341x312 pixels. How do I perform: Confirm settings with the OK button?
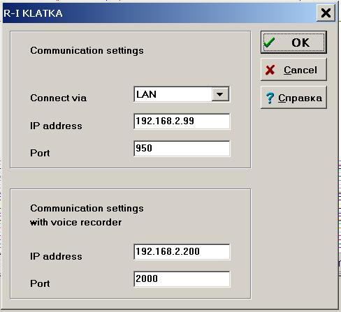coord(293,43)
